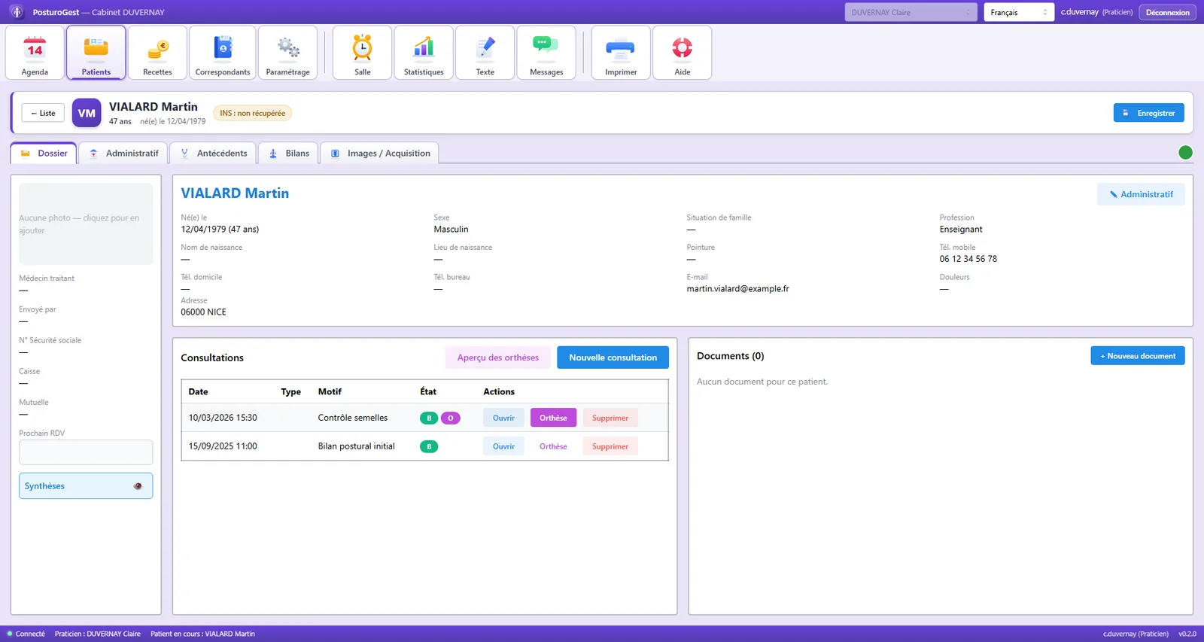Open Paramétrage gears icon
Screen dimensions: 1204x642
point(287,53)
